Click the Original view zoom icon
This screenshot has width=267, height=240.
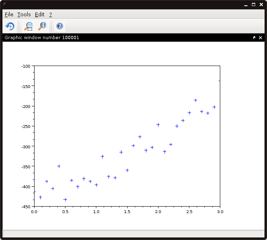point(42,26)
